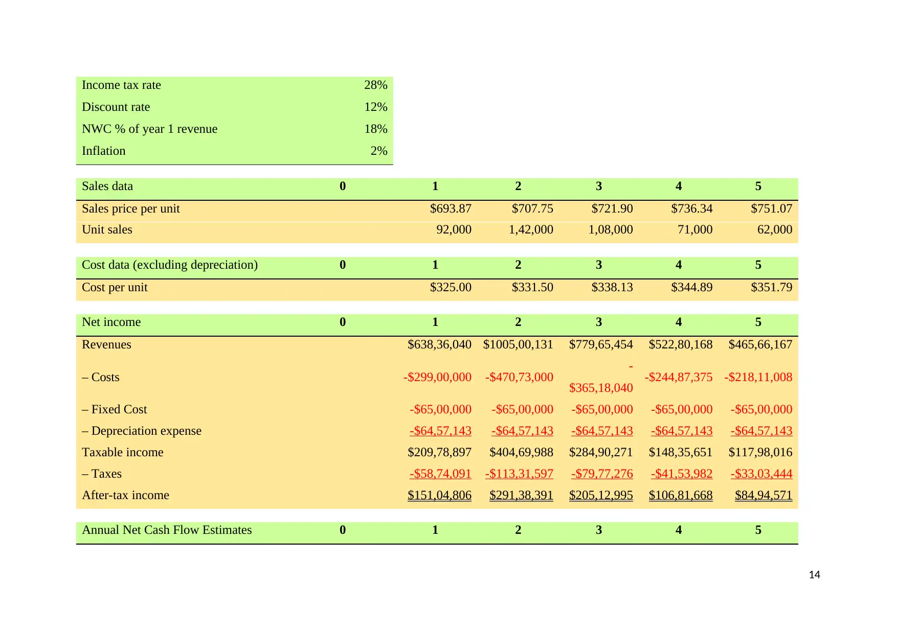Click the 'Discount rate' label
The width and height of the screenshot is (897, 634).
(x=116, y=107)
